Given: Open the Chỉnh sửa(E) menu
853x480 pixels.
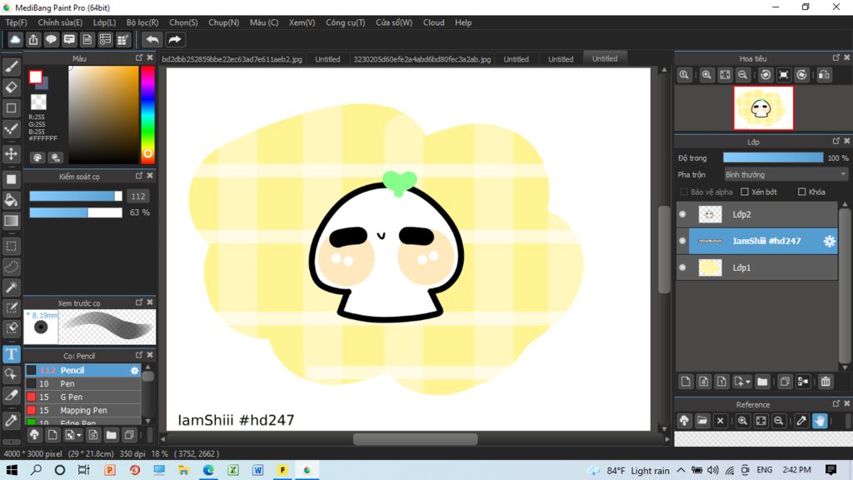Looking at the screenshot, I should click(x=60, y=22).
